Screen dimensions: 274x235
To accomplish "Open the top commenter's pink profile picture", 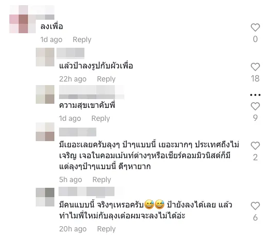I will [23, 19].
